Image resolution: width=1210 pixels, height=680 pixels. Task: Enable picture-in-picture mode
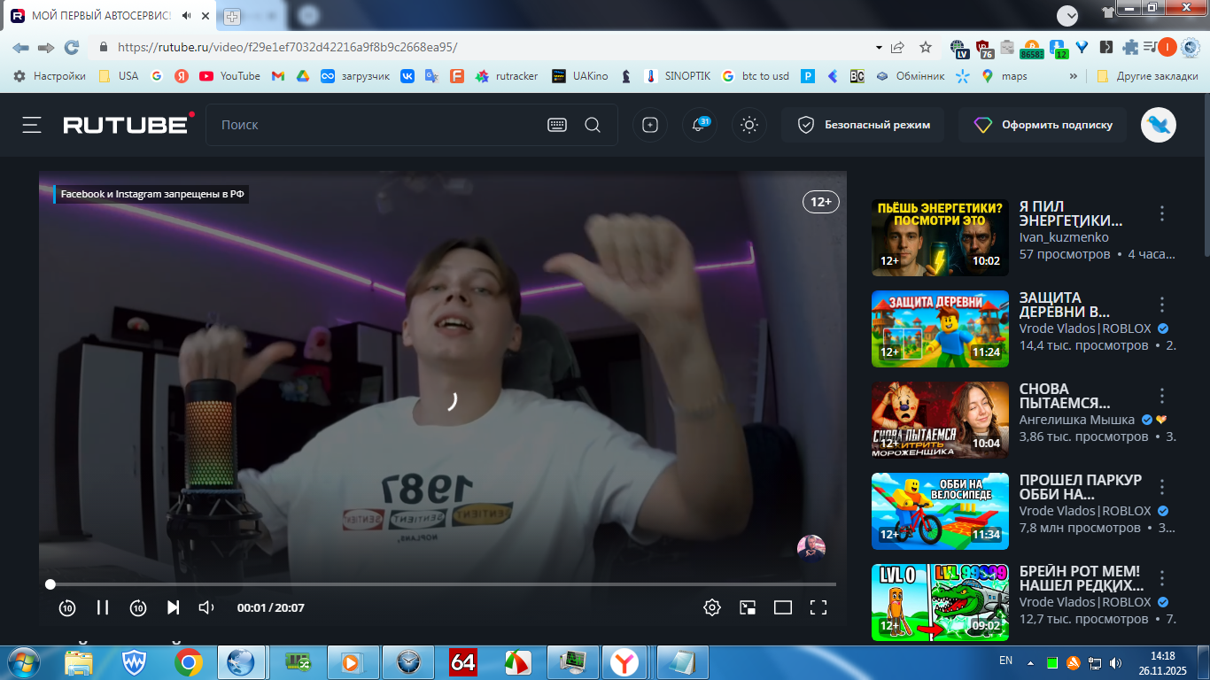click(x=748, y=607)
